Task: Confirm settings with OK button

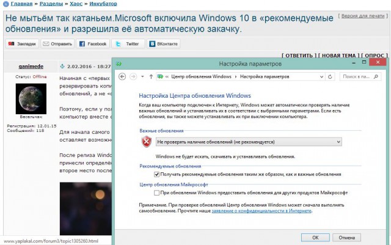Action: (x=315, y=238)
